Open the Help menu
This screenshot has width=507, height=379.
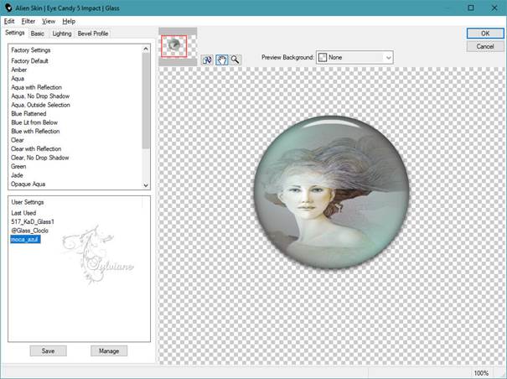point(69,21)
